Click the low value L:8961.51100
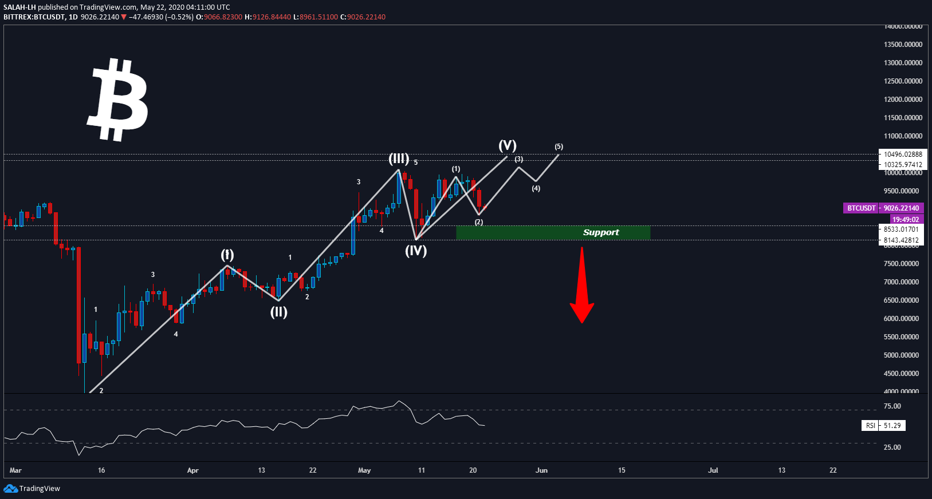932x499 pixels. tap(316, 17)
